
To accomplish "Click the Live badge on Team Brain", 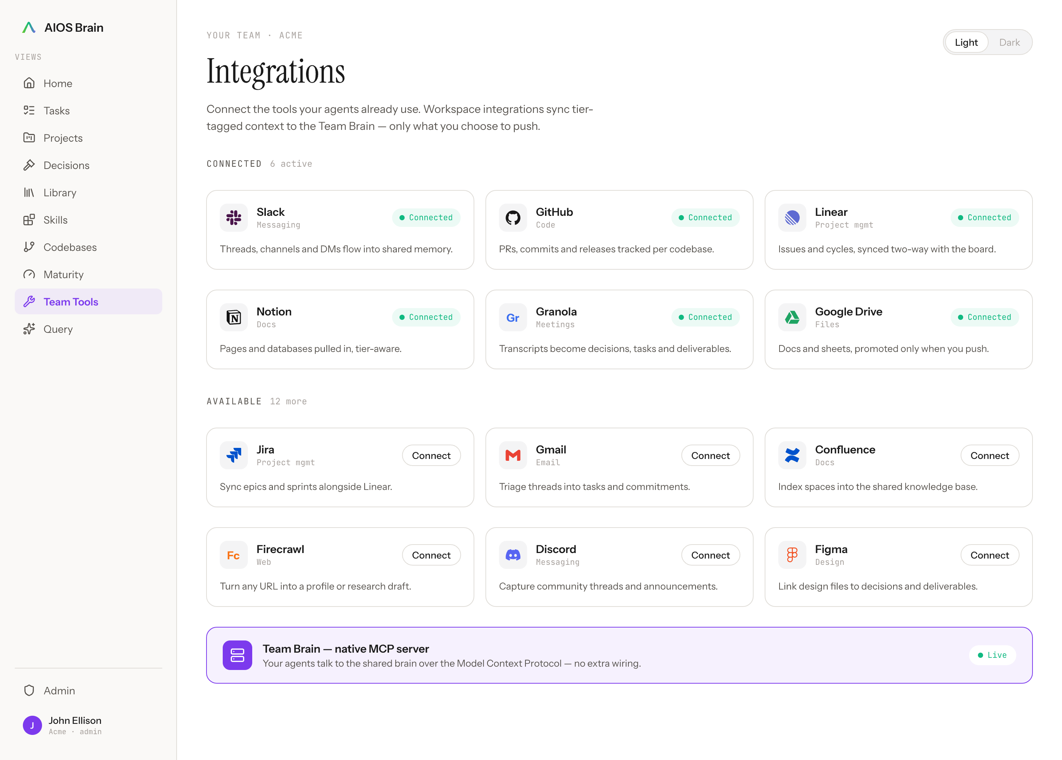I will tap(992, 655).
